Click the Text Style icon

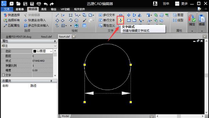[120, 20]
